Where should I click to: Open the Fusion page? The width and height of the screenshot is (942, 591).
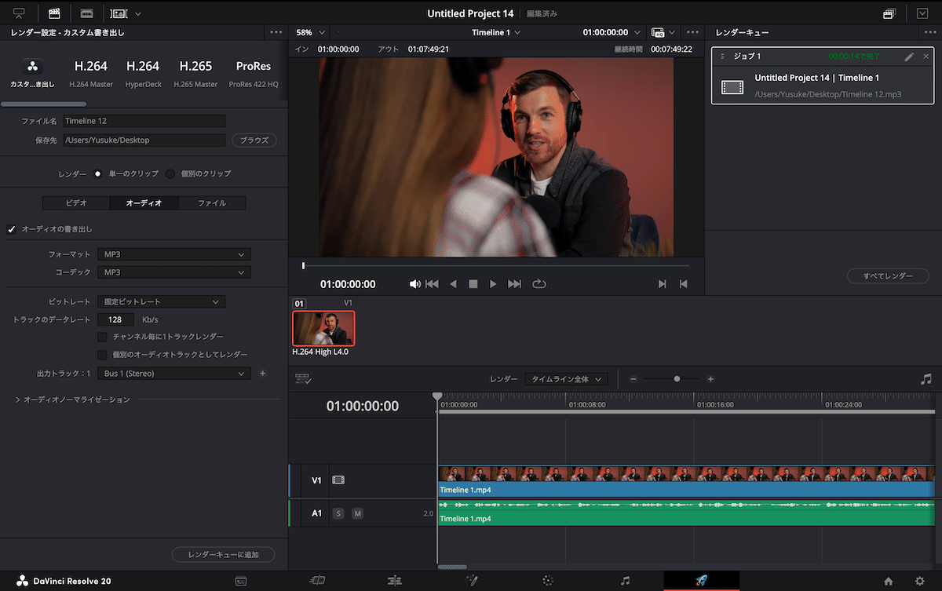[x=471, y=581]
